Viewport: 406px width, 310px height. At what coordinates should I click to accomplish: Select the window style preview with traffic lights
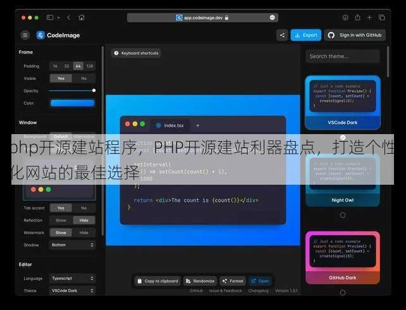59,190
